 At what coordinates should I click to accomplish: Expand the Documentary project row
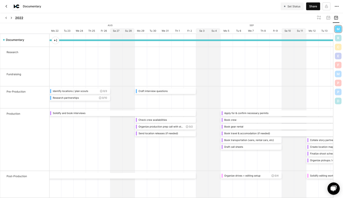point(15,40)
